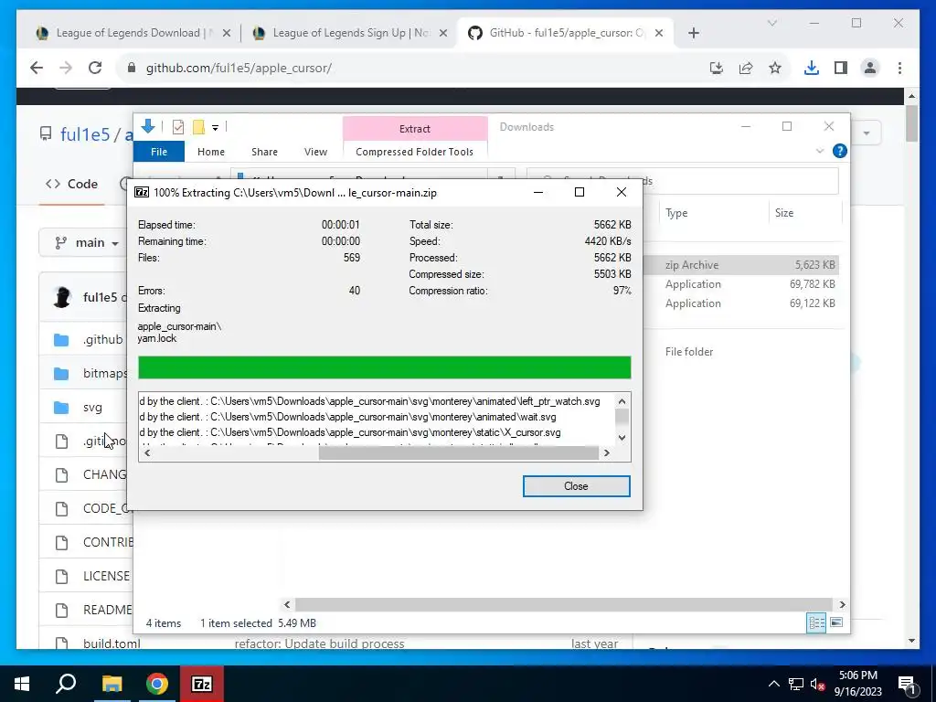The width and height of the screenshot is (936, 702).
Task: Open Chrome three-dot menu
Action: tap(899, 68)
